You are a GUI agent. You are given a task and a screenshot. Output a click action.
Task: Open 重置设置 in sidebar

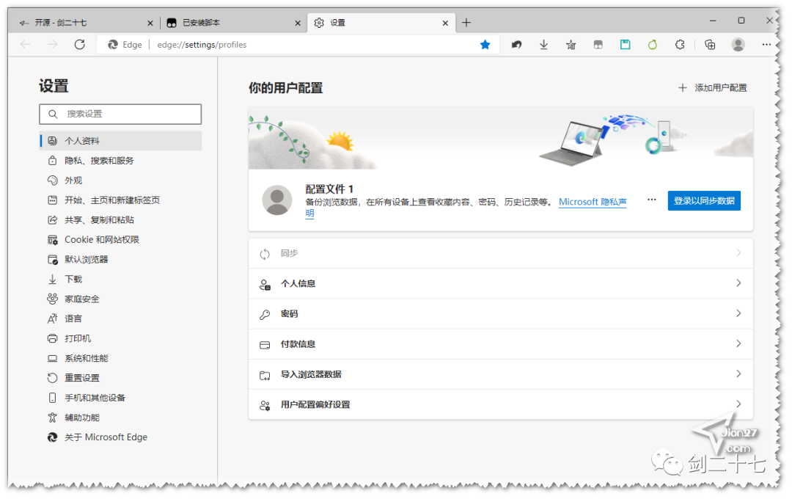pyautogui.click(x=121, y=378)
